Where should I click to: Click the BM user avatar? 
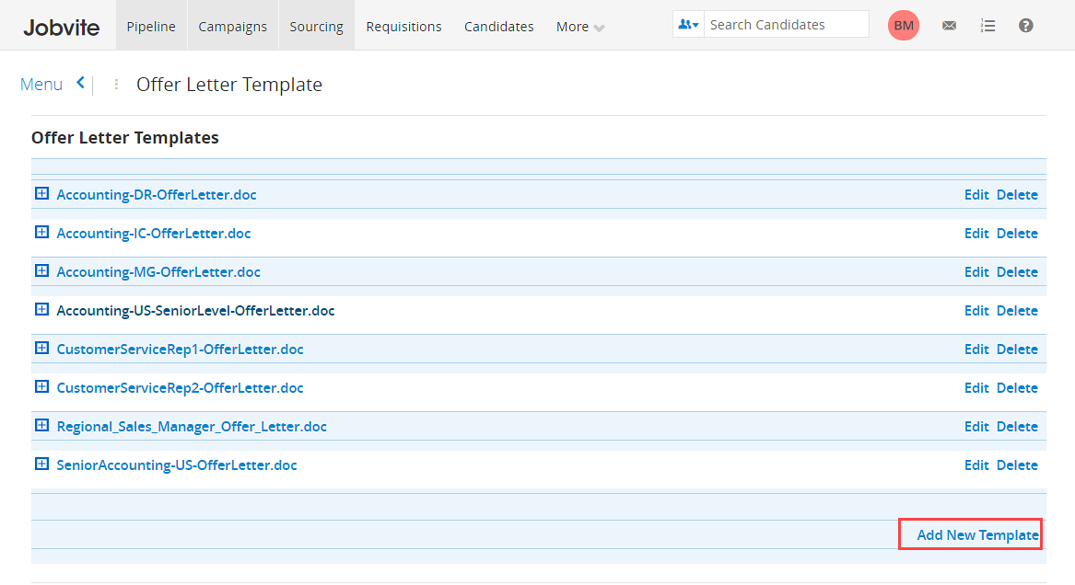(x=903, y=25)
